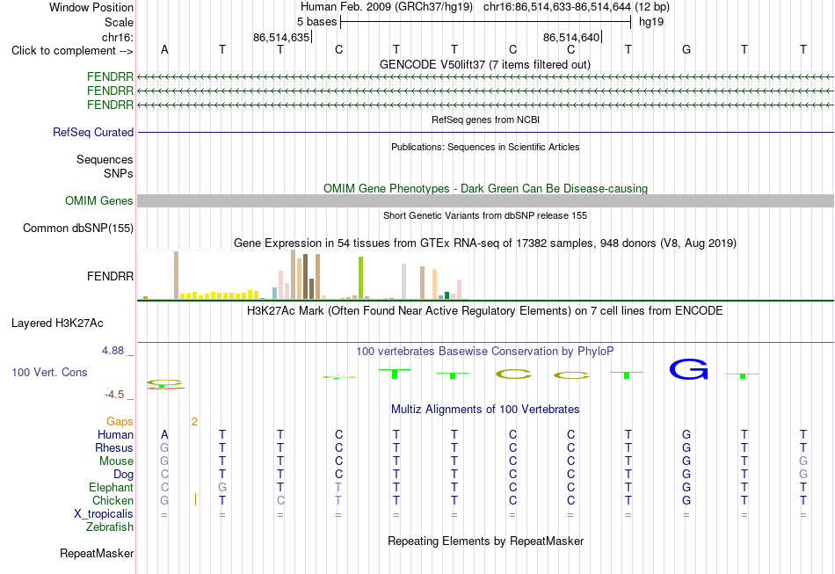Click the Human row 'A' base

[164, 434]
